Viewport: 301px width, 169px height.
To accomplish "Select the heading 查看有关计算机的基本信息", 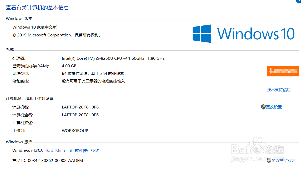I will click(x=37, y=7).
